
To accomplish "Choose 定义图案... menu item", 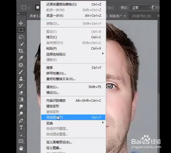I will pos(73,148).
